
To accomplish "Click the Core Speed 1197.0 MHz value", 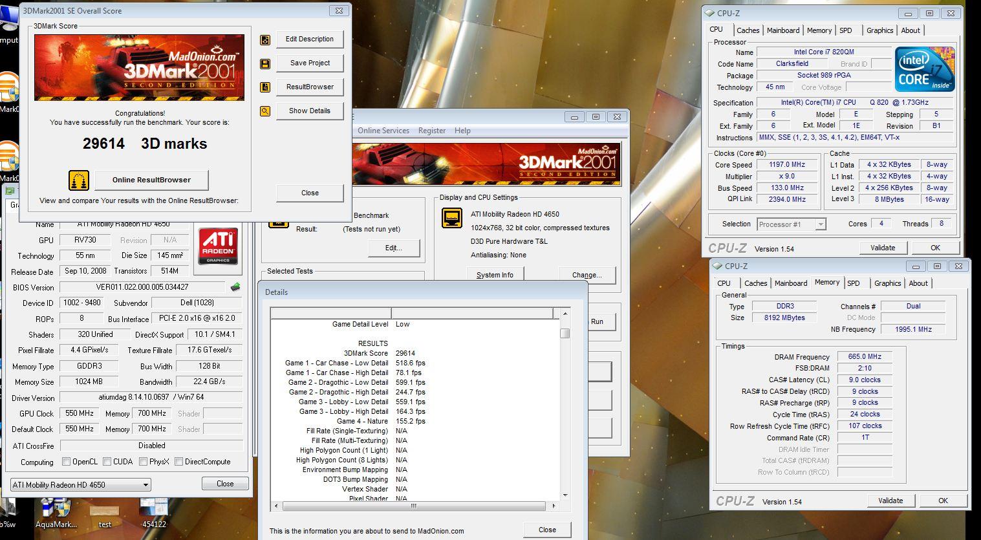I will [x=786, y=165].
